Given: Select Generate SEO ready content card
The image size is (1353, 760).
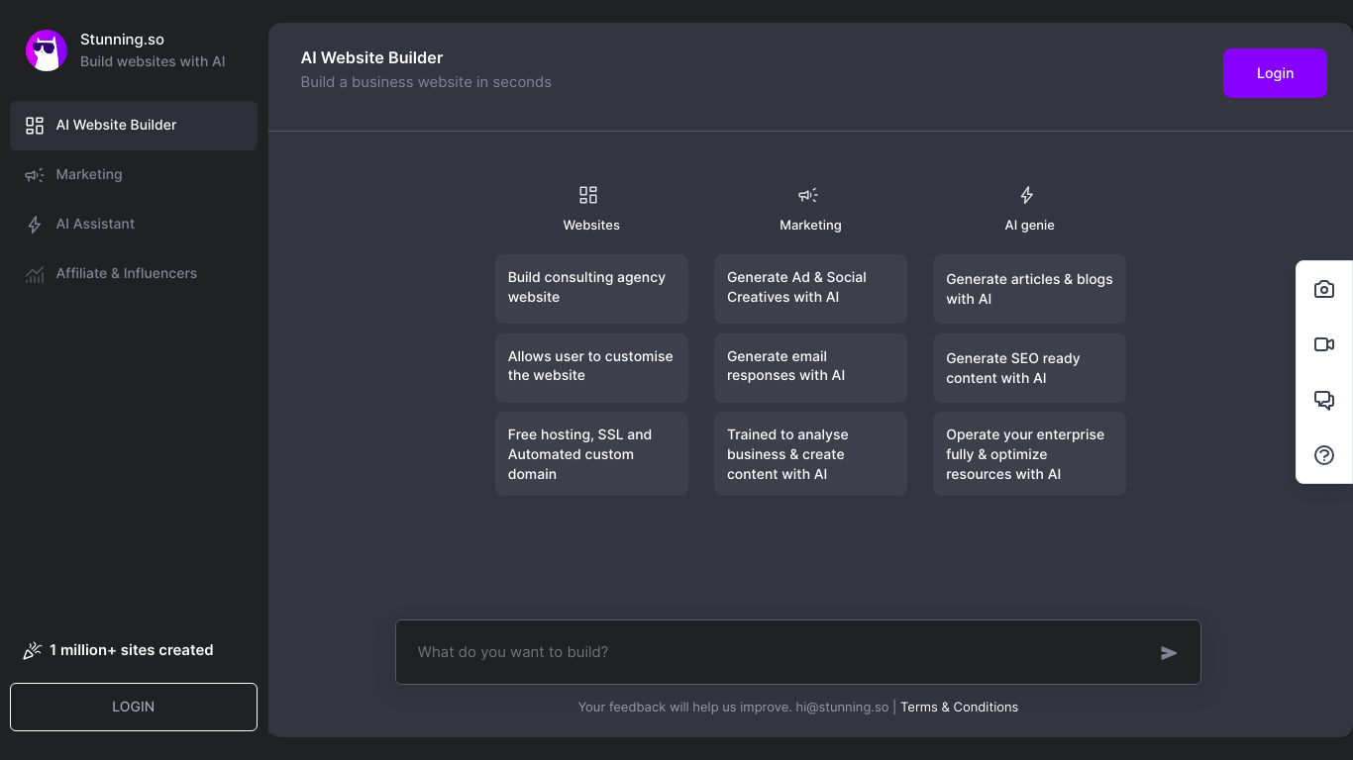Looking at the screenshot, I should coord(1029,368).
